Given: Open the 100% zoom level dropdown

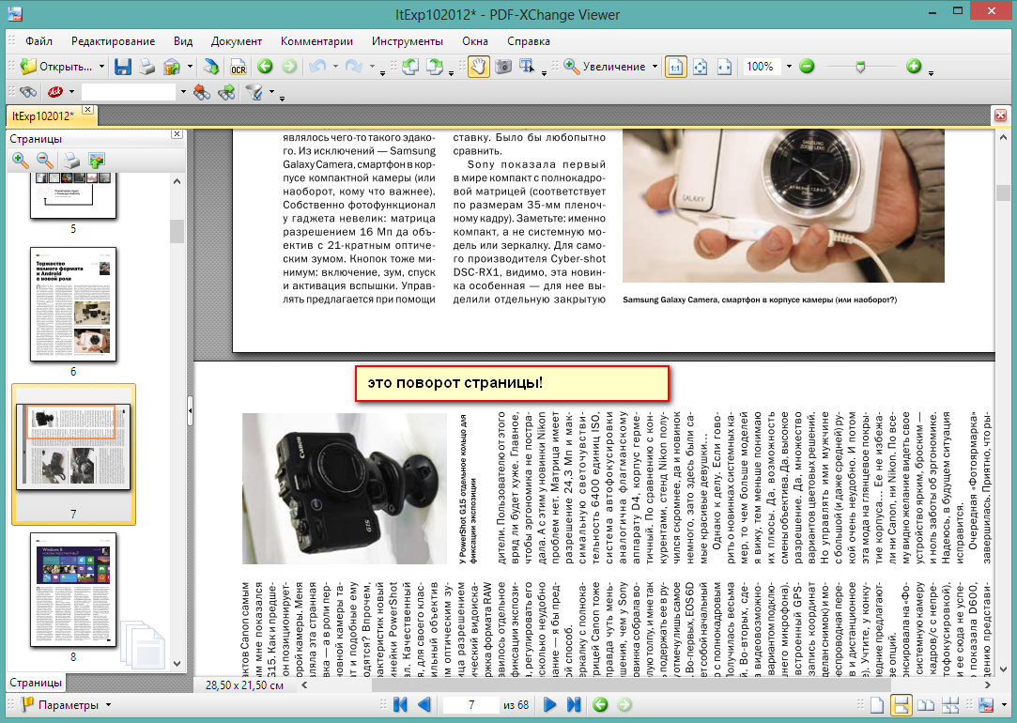Looking at the screenshot, I should tap(789, 67).
